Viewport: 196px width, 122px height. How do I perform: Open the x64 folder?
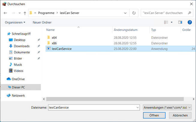54,38
